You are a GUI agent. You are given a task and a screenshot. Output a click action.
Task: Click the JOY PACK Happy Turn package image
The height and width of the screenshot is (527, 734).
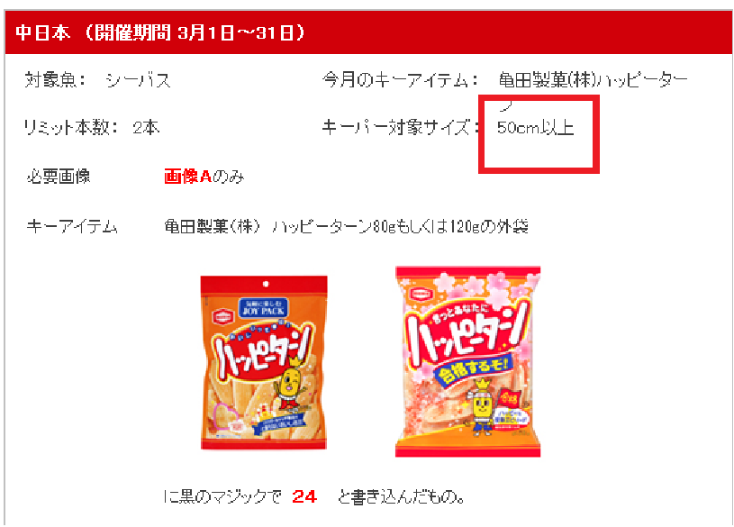pyautogui.click(x=264, y=362)
